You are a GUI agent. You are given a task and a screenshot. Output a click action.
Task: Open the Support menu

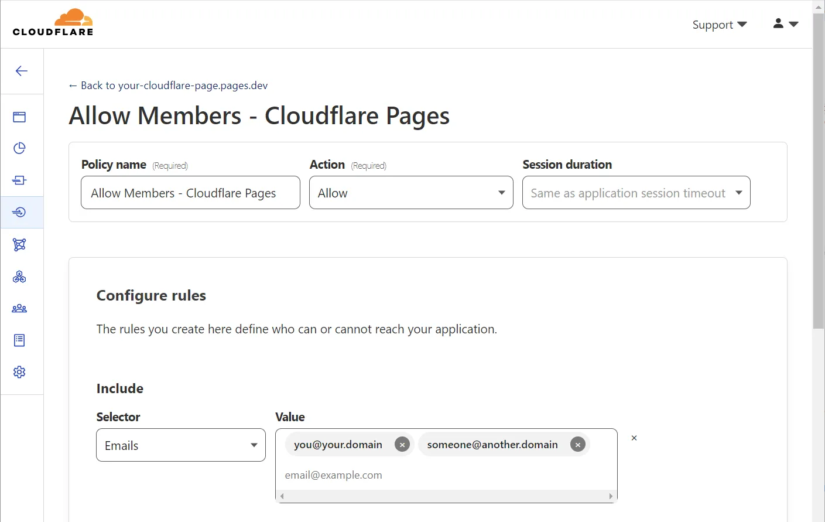[x=719, y=25]
